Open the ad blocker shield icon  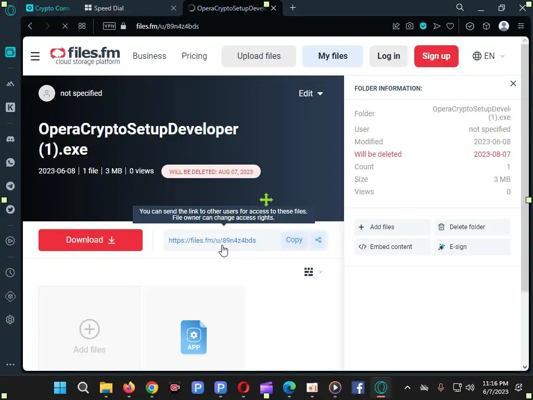point(423,26)
